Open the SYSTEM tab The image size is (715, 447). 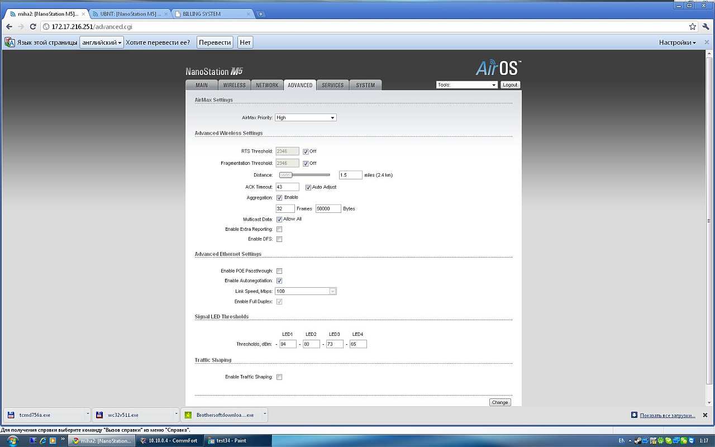[x=365, y=85]
